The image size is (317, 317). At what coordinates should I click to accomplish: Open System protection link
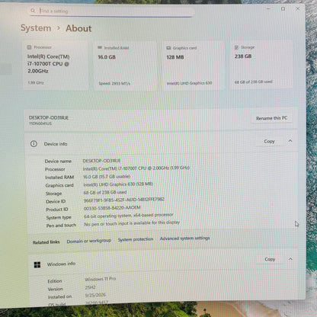pos(136,239)
